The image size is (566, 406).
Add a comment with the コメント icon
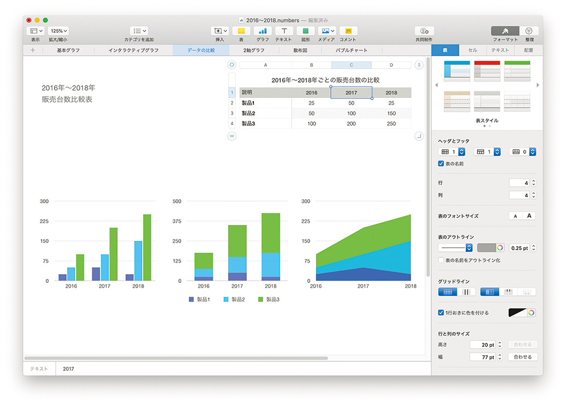(x=348, y=30)
